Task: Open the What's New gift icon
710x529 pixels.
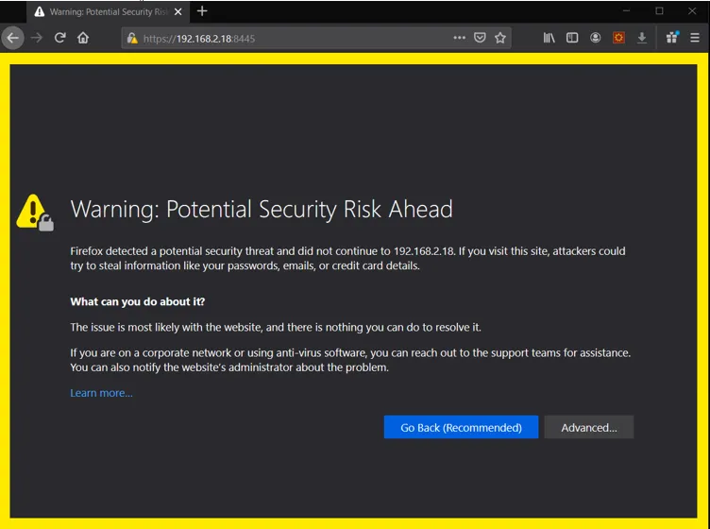Action: tap(672, 37)
